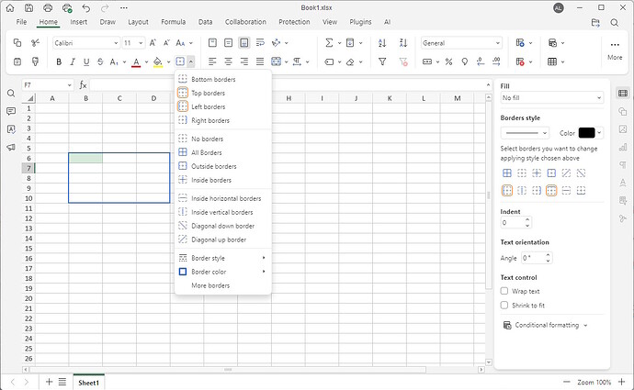Tick the Shrink to fit checkbox
The image size is (634, 390).
504,305
